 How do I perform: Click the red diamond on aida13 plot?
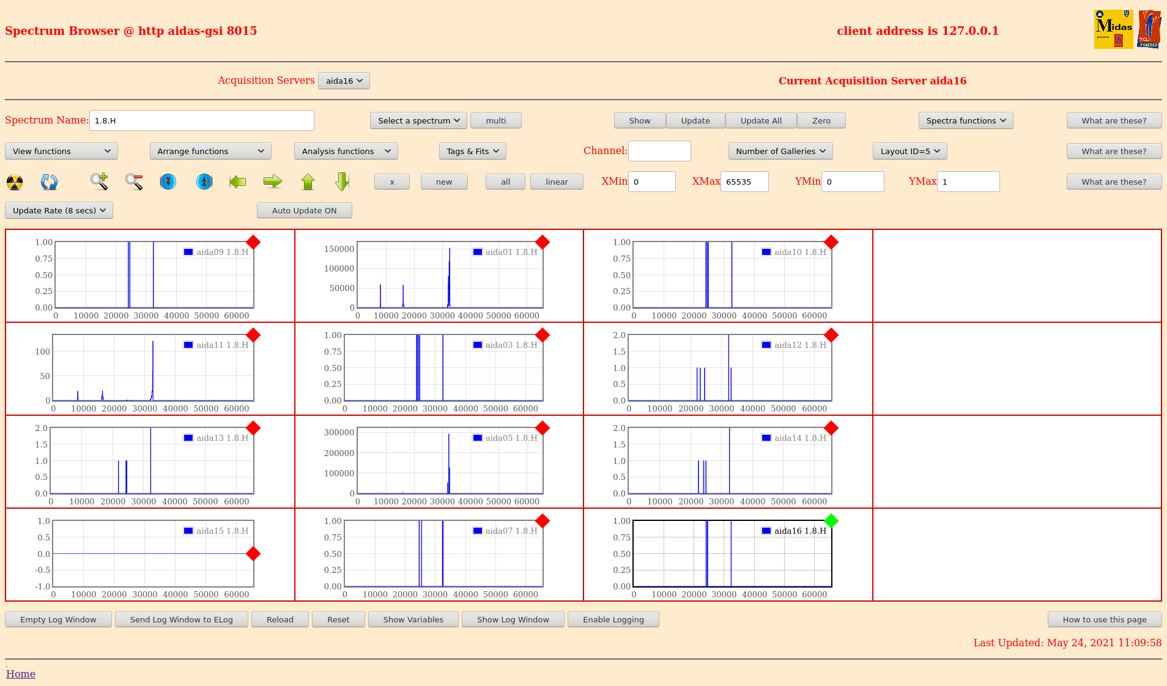click(253, 428)
